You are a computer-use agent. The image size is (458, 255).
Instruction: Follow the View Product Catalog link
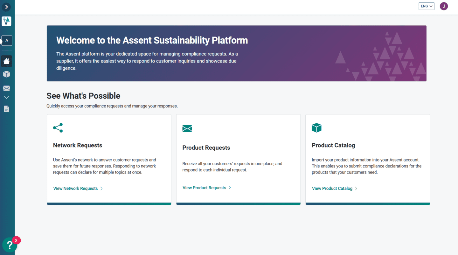click(332, 188)
